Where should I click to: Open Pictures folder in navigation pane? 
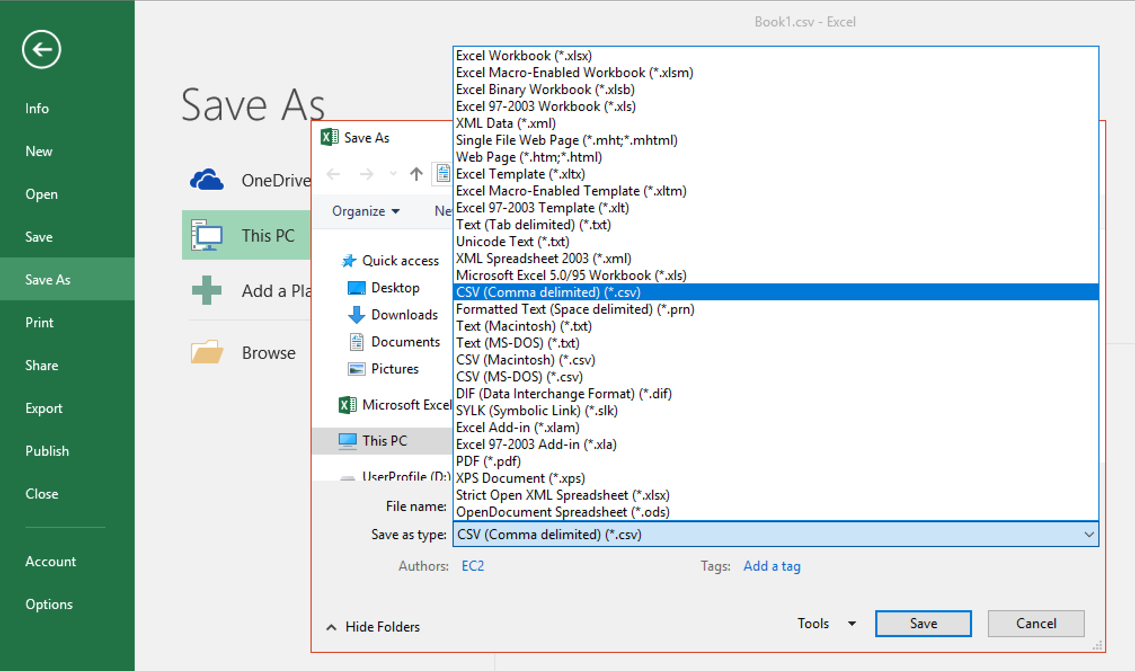394,369
